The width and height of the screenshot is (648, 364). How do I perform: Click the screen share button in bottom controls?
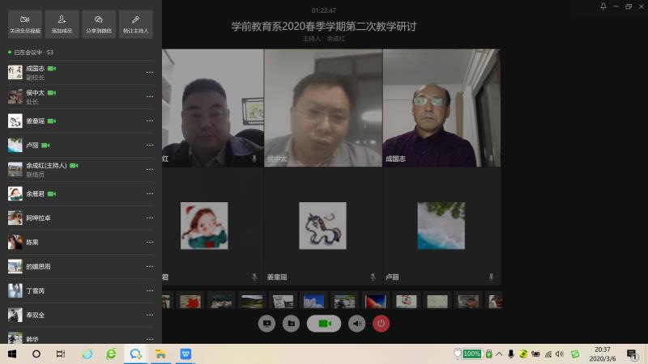[266, 324]
